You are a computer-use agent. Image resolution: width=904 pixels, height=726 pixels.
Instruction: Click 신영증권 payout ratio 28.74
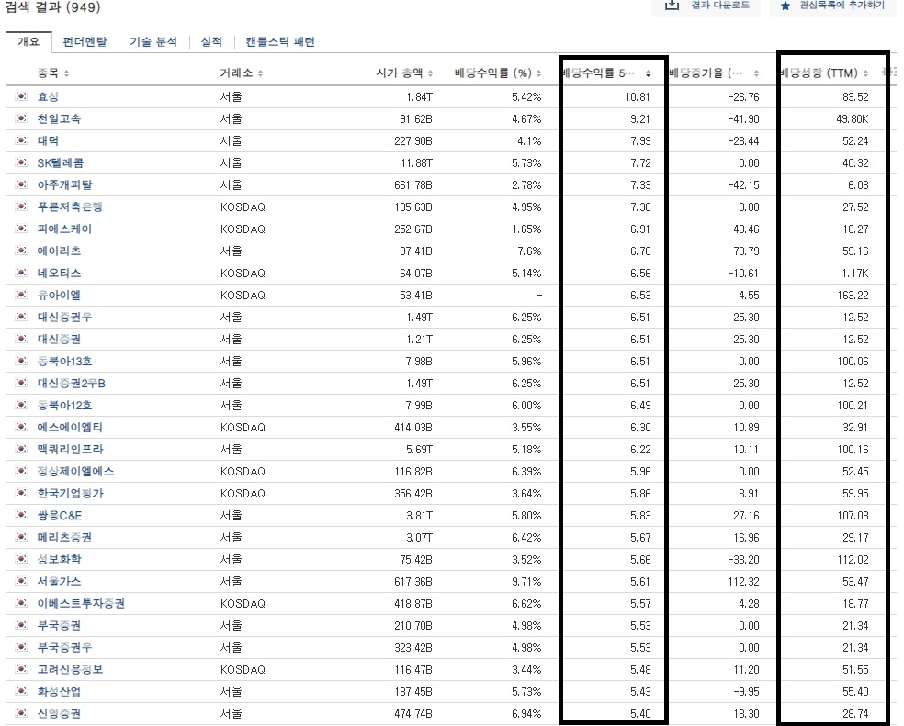pyautogui.click(x=855, y=714)
